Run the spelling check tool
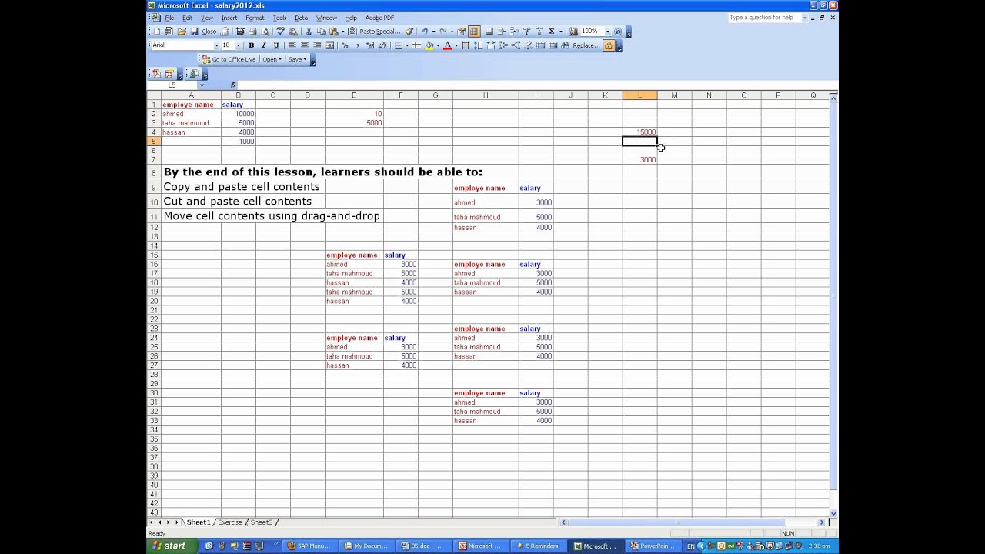Screen dimensions: 985x554 [280, 32]
